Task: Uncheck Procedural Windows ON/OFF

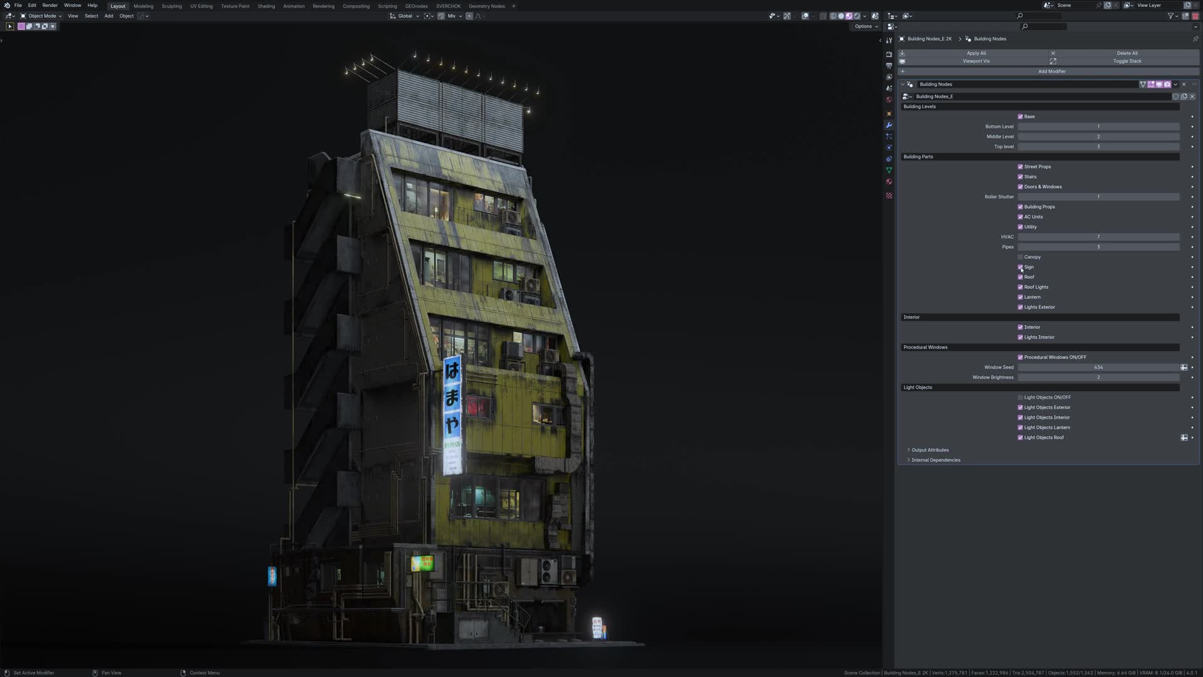Action: pyautogui.click(x=1020, y=357)
